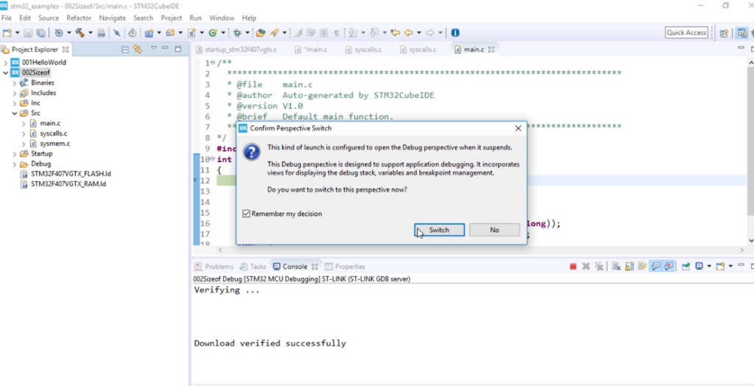
Task: Open Project Explorer view menu triangle
Action: (154, 48)
